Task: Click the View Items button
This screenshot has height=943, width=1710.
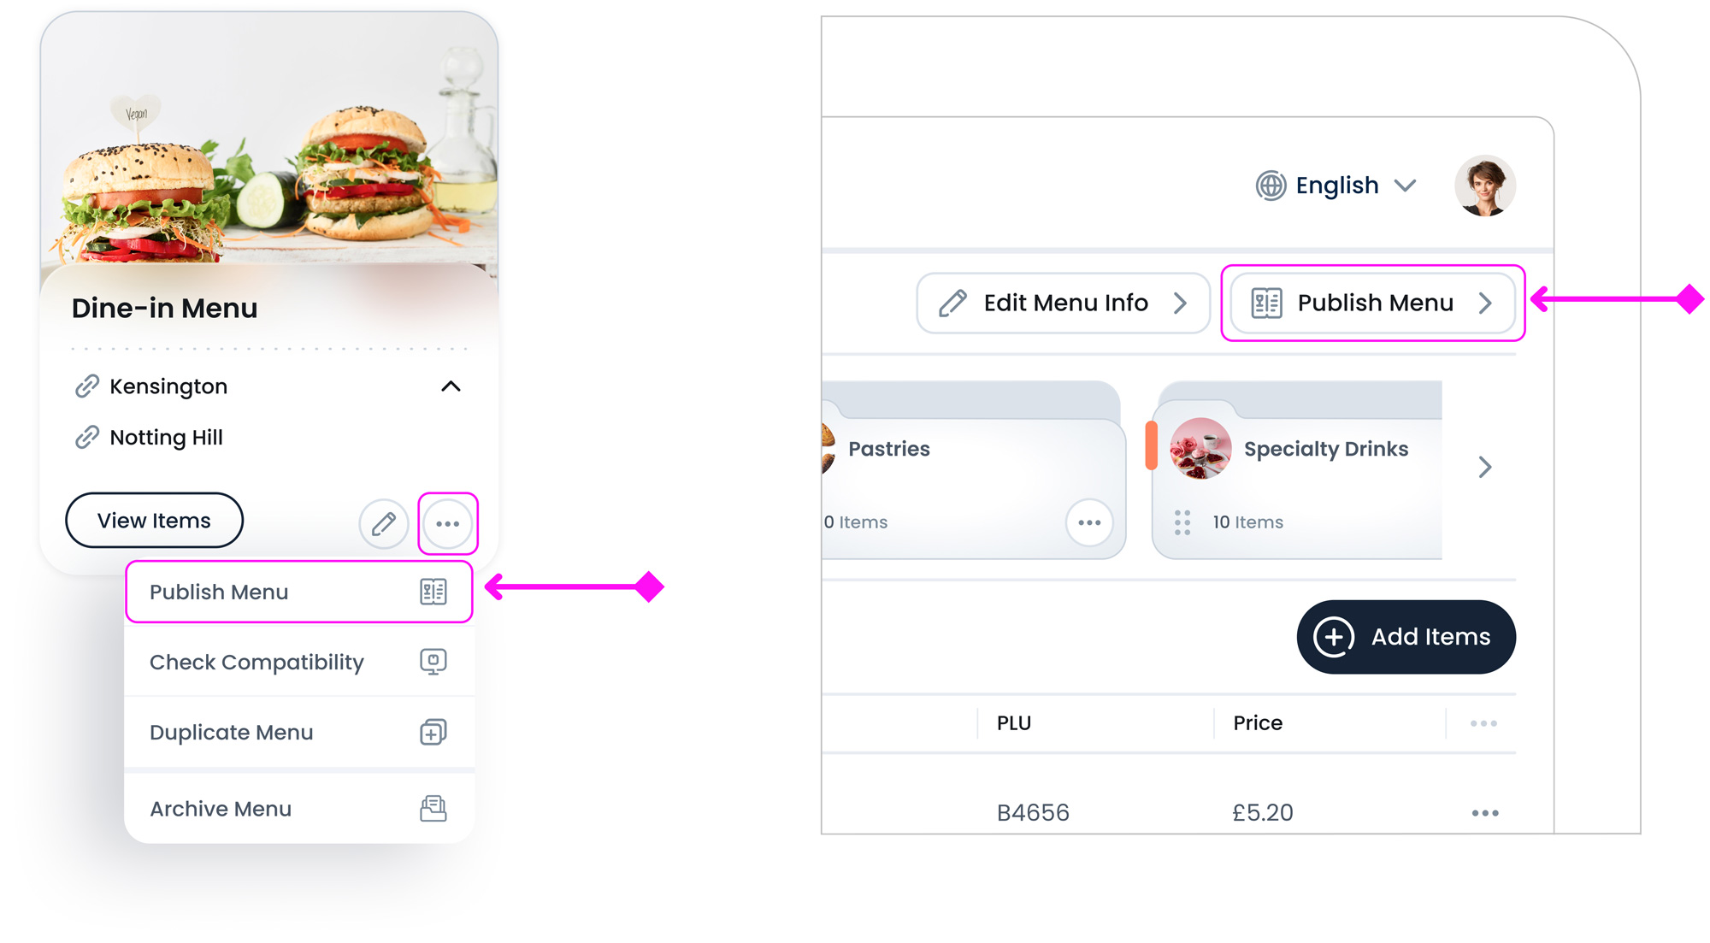Action: point(154,521)
